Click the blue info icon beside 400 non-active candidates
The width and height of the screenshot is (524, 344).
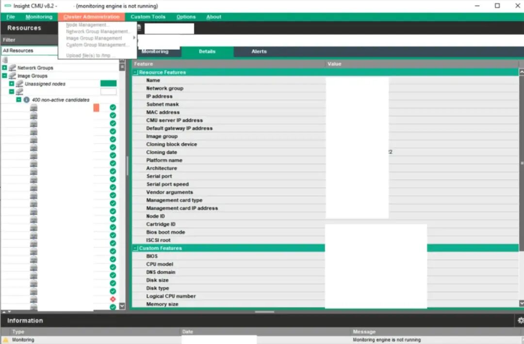pos(26,100)
